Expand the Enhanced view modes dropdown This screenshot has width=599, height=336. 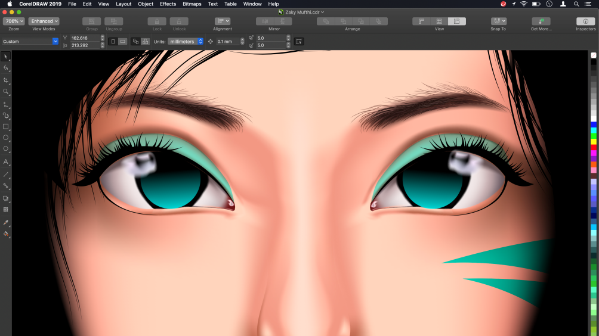click(44, 21)
